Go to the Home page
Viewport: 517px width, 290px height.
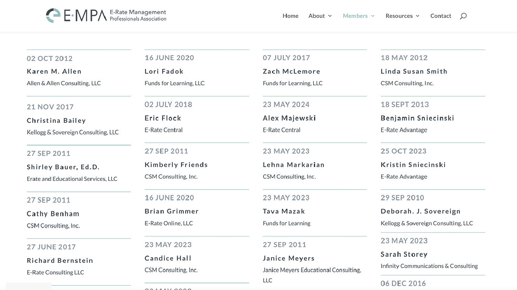coord(290,16)
